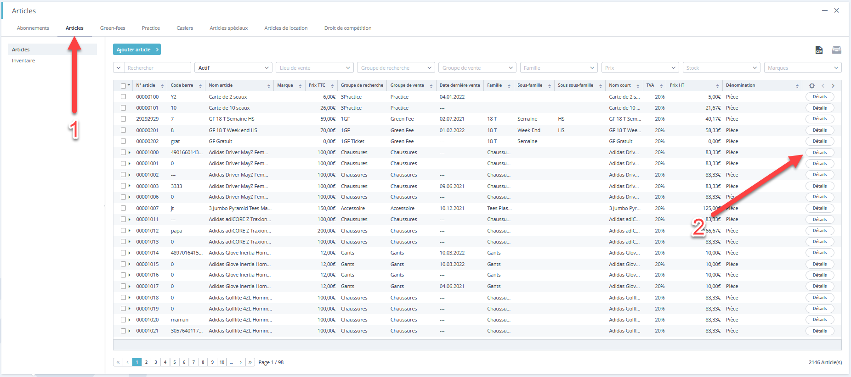Tick checkbox for article 00001000
Screen dimensions: 851x377
[123, 152]
